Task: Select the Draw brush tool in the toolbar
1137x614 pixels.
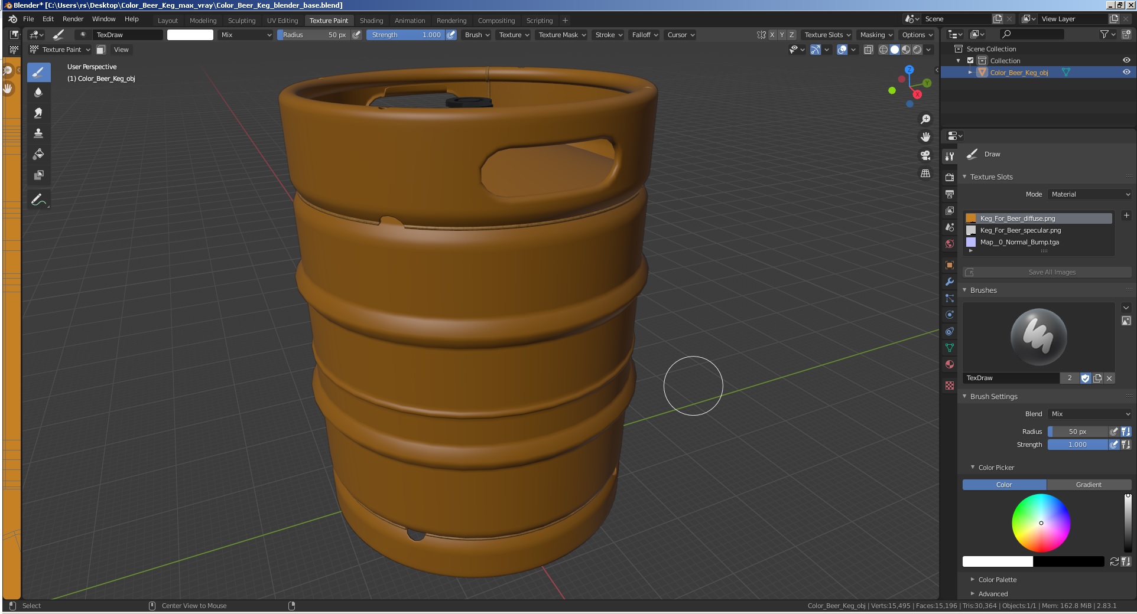Action: [x=38, y=73]
